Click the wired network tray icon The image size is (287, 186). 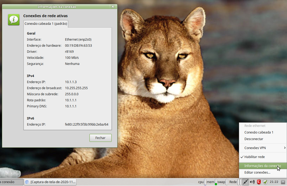(x=245, y=182)
